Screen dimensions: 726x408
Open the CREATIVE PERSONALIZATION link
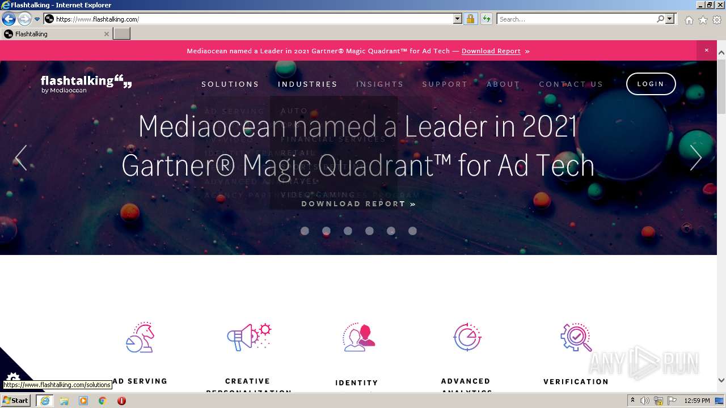coord(248,386)
